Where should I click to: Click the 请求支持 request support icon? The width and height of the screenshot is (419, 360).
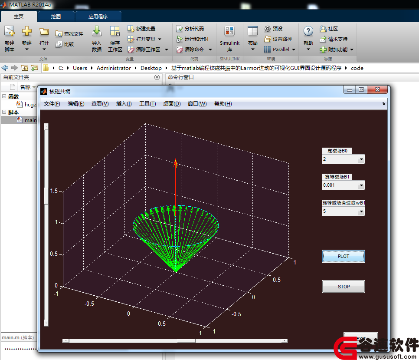coord(323,39)
